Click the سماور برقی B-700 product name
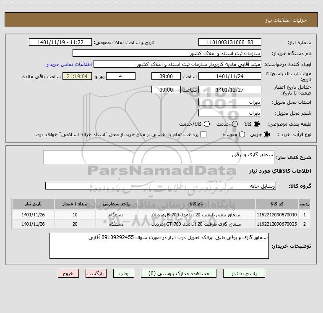323x313 pixels. [x=196, y=215]
